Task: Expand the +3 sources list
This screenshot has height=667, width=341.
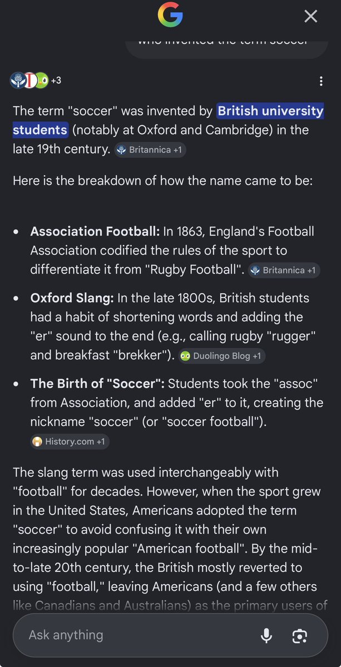Action: coord(56,81)
